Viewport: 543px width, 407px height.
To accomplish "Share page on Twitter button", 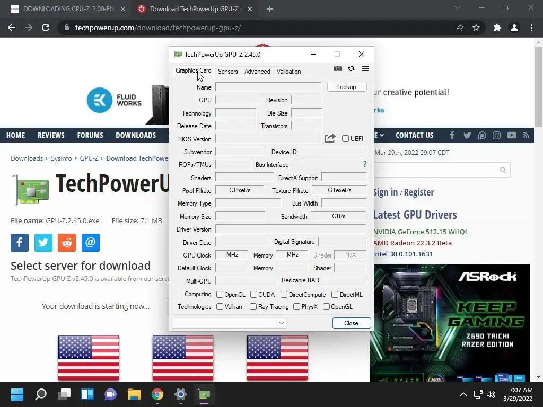I will pos(43,243).
